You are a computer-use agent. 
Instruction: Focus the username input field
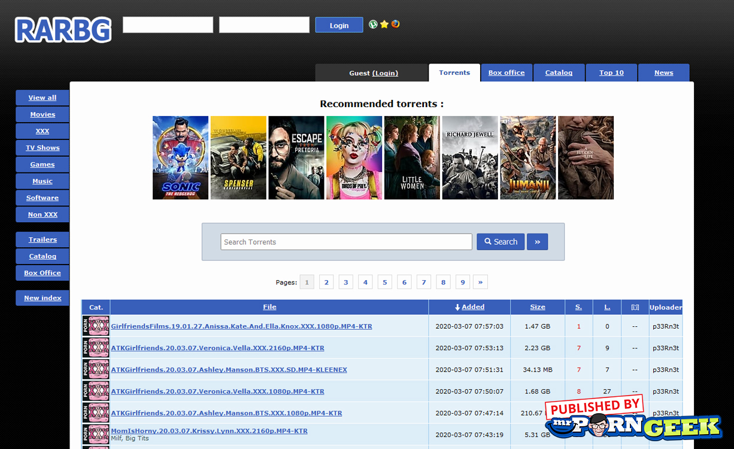168,25
